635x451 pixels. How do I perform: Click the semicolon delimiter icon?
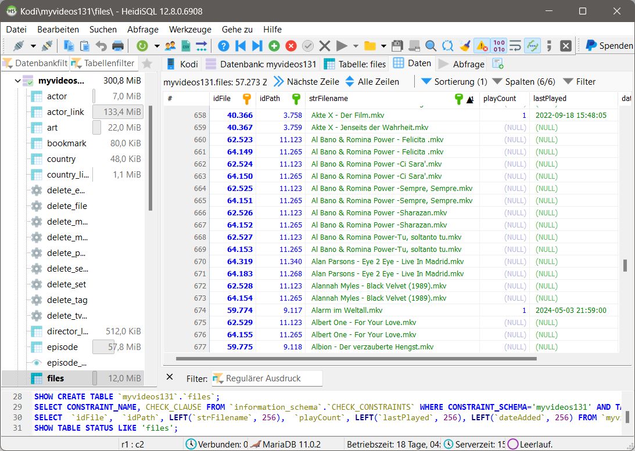[x=549, y=46]
